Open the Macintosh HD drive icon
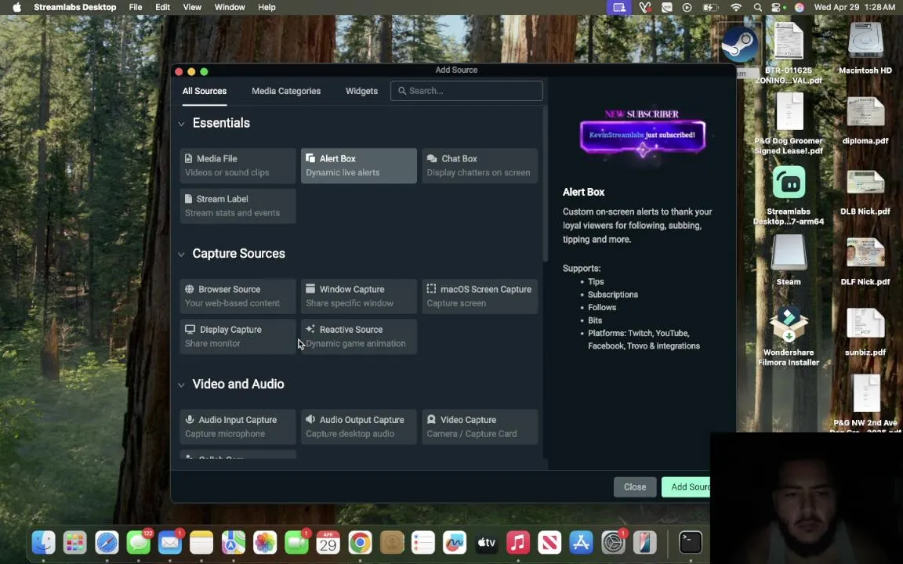The image size is (903, 564). (x=865, y=41)
